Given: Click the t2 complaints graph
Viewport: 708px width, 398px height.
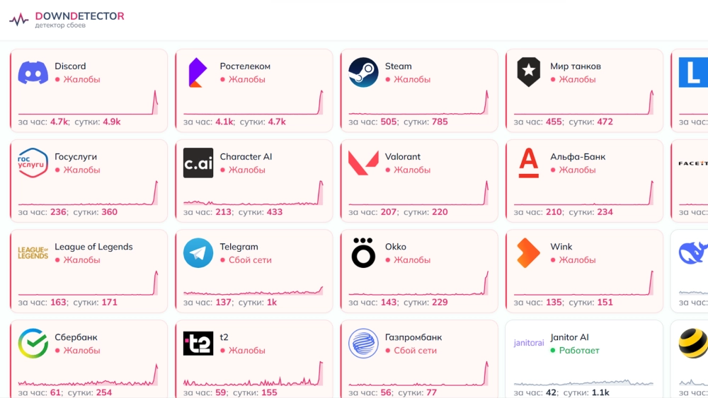Looking at the screenshot, I should (x=253, y=373).
